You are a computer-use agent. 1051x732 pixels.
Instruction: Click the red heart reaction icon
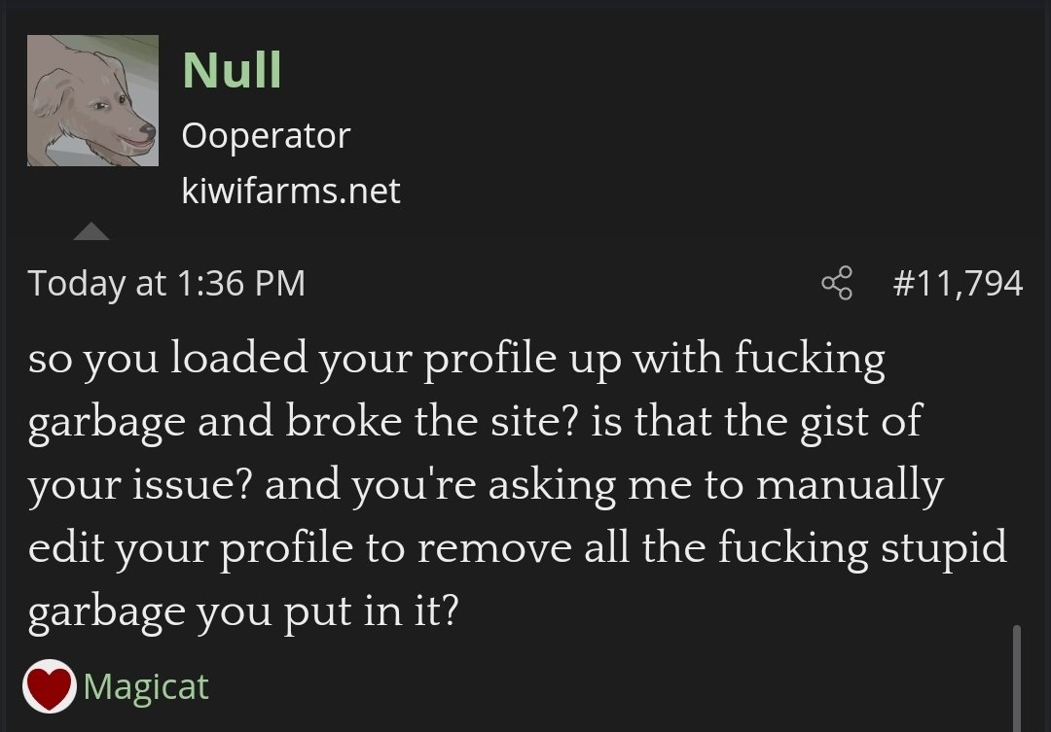click(49, 686)
